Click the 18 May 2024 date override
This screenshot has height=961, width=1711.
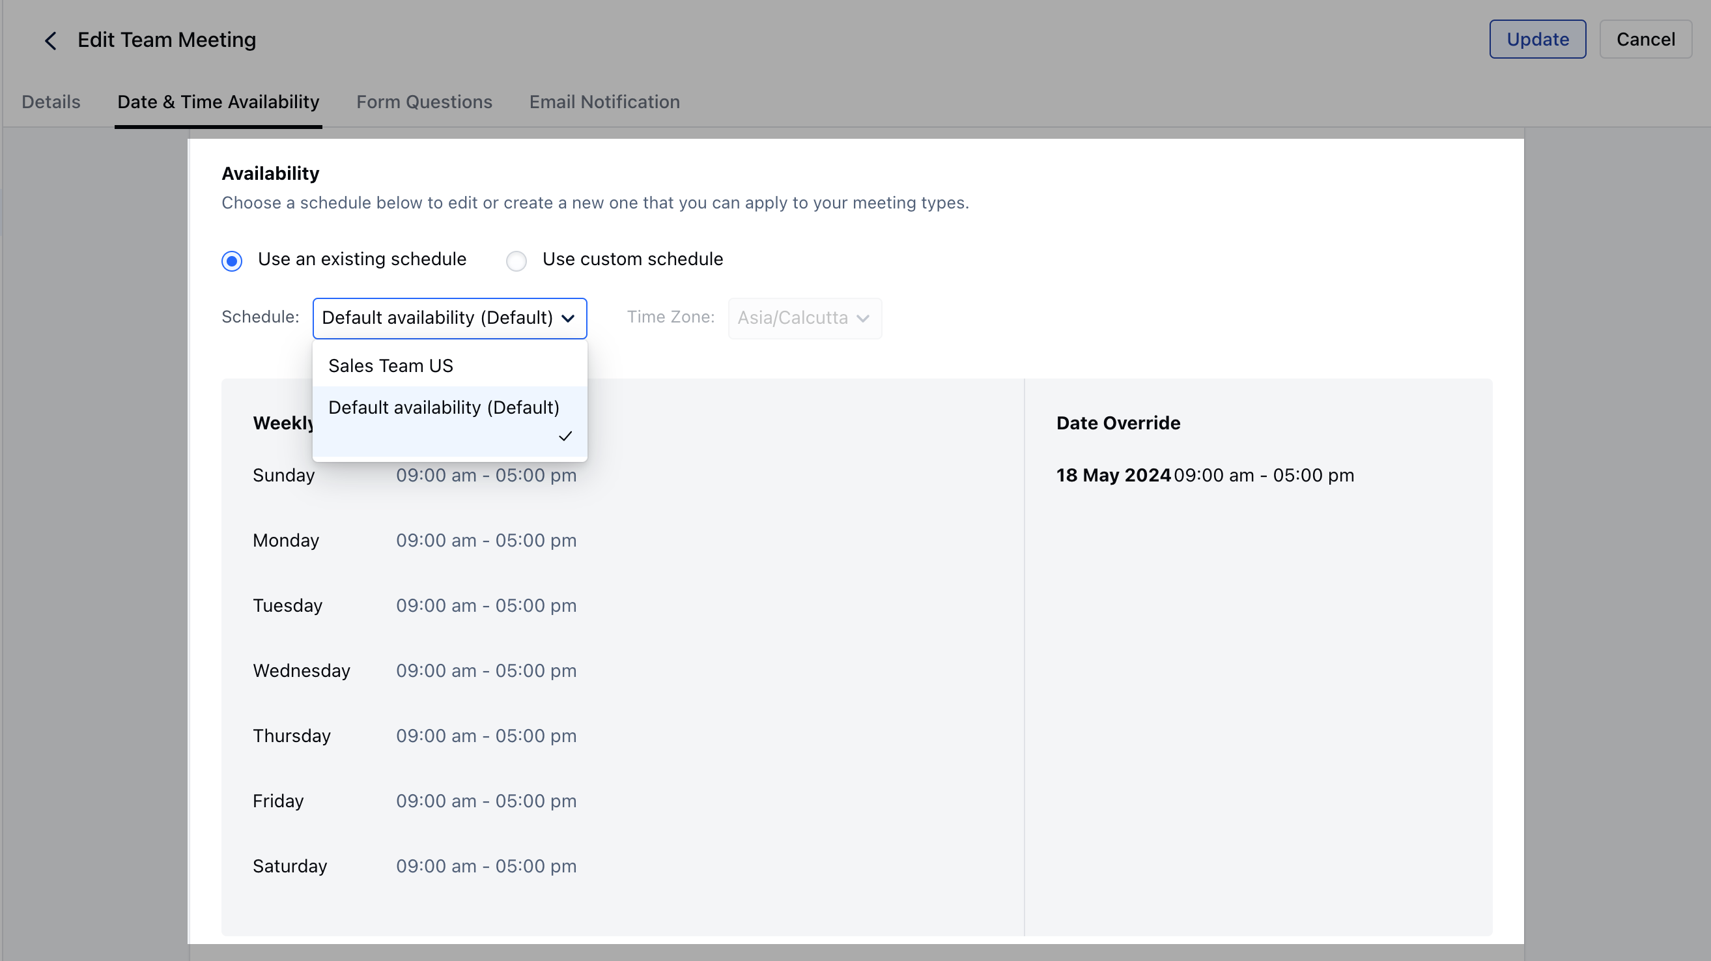point(1113,475)
